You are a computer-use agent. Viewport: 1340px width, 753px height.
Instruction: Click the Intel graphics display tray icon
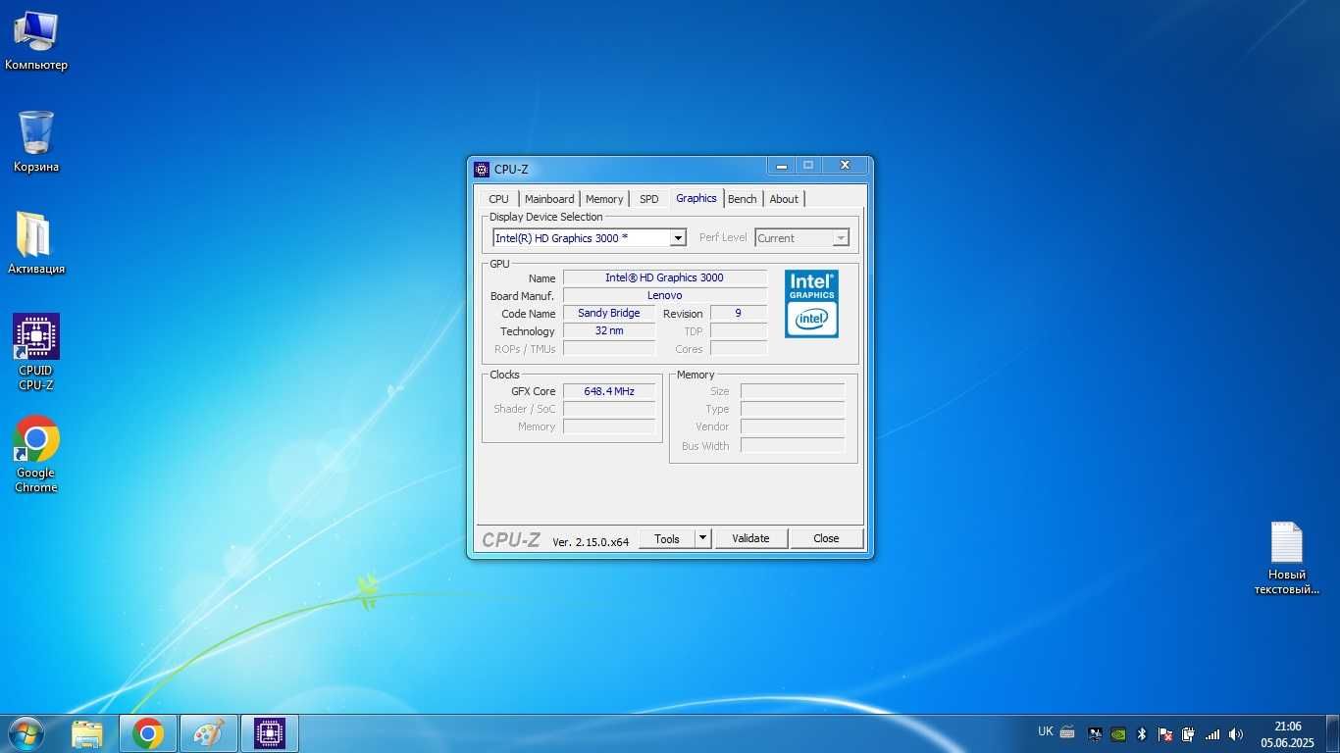(x=1096, y=733)
